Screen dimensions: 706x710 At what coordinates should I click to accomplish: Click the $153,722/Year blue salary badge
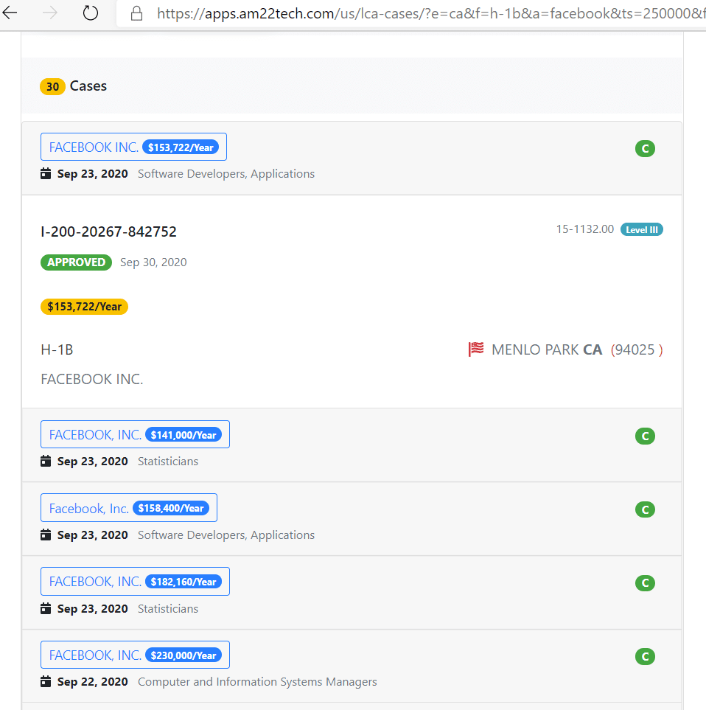[181, 147]
